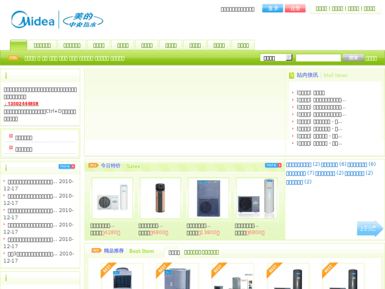Click the grey 搜索 search button

click(x=353, y=58)
